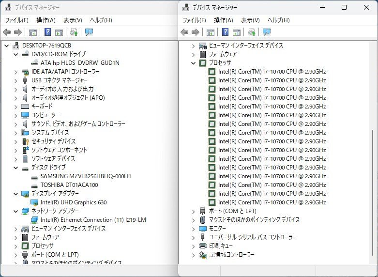Expand the コンピューター node

point(15,115)
